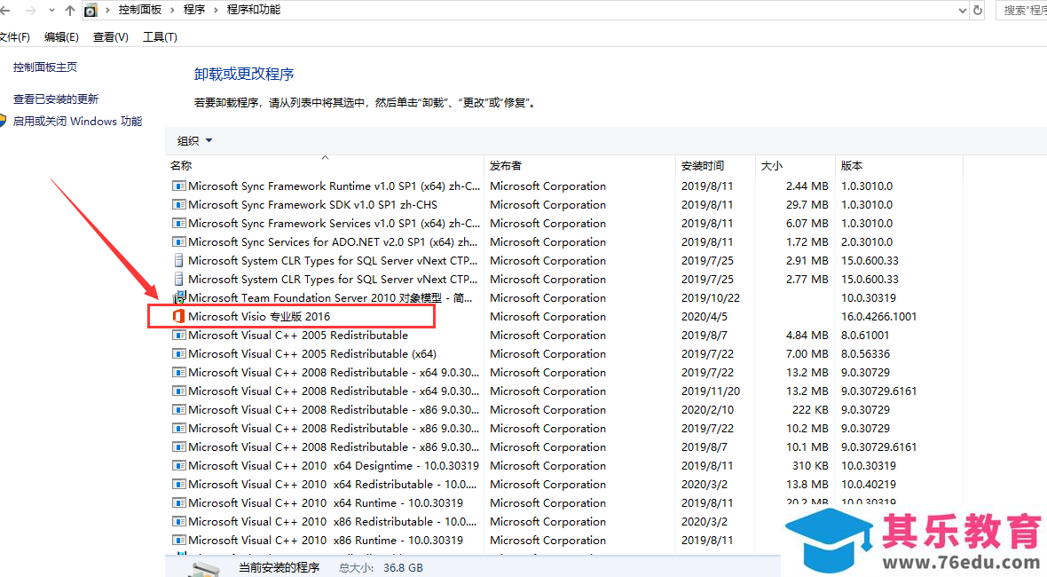
Task: Click the search programs input field
Action: (1021, 10)
